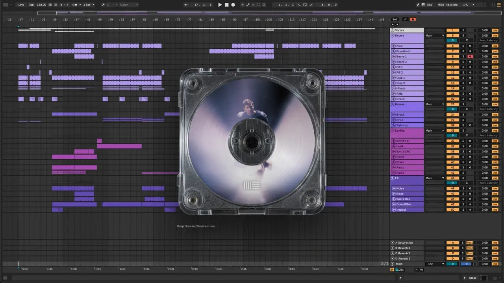
Task: Toggle the Kick track activator numbered 6
Action: click(x=452, y=46)
